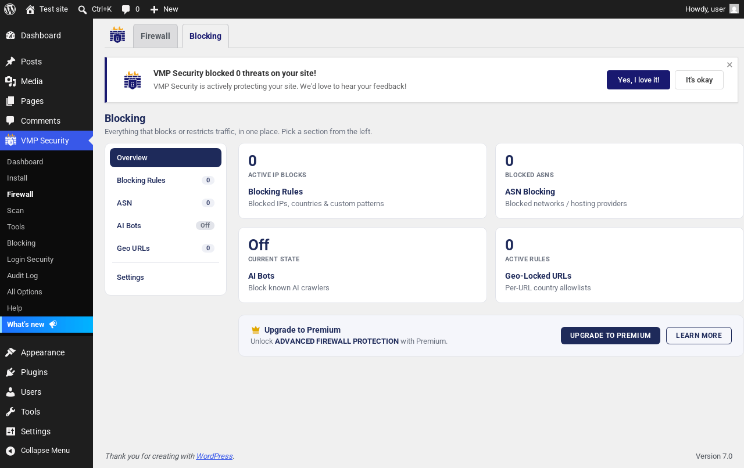Open the ASN Blocking overview card
Screen dimensions: 744x468
(620, 181)
